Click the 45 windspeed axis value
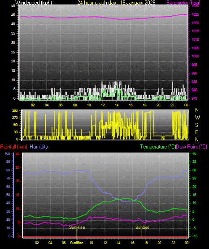 tap(13, 15)
